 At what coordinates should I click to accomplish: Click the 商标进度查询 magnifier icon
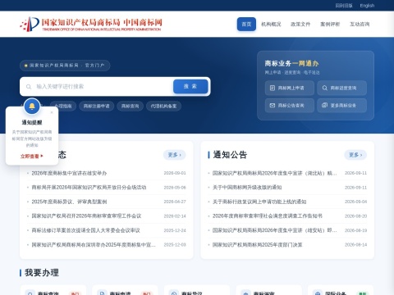click(325, 88)
